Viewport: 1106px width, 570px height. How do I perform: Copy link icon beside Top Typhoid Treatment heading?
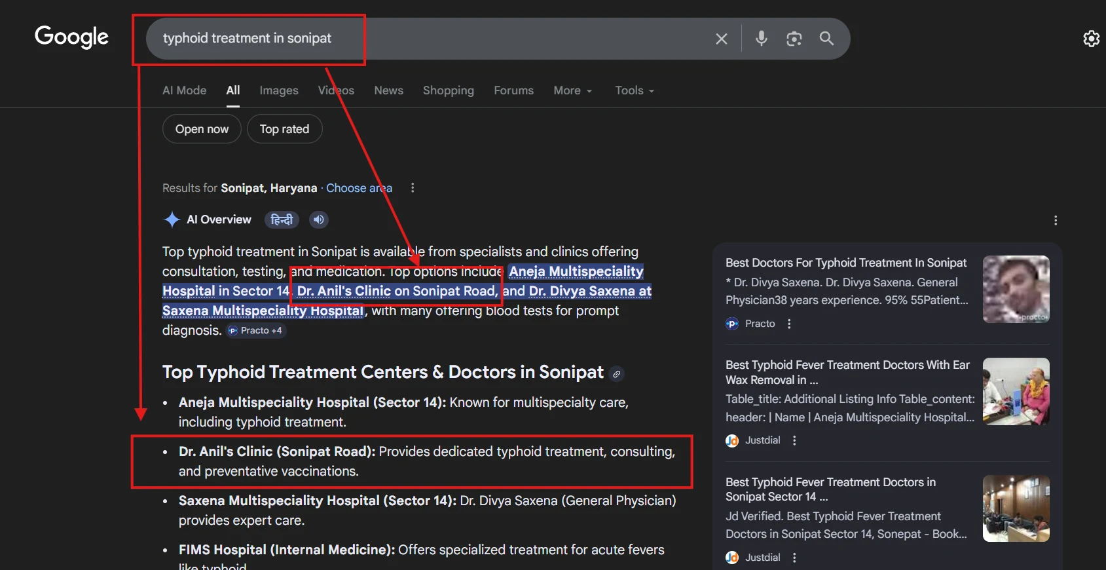coord(616,374)
